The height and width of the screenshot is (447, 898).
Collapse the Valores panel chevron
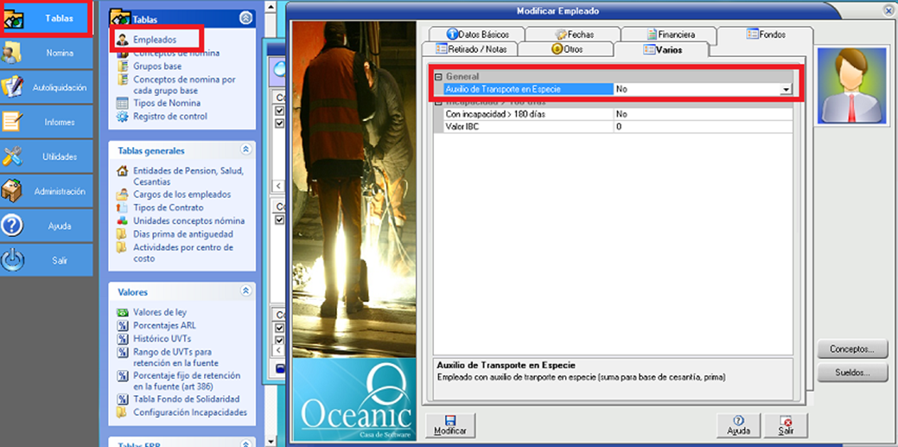pos(245,292)
